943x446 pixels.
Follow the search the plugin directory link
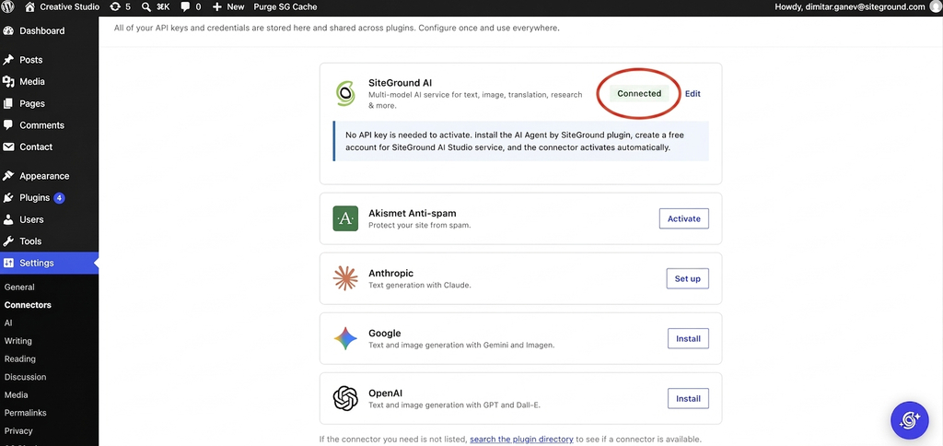click(521, 440)
